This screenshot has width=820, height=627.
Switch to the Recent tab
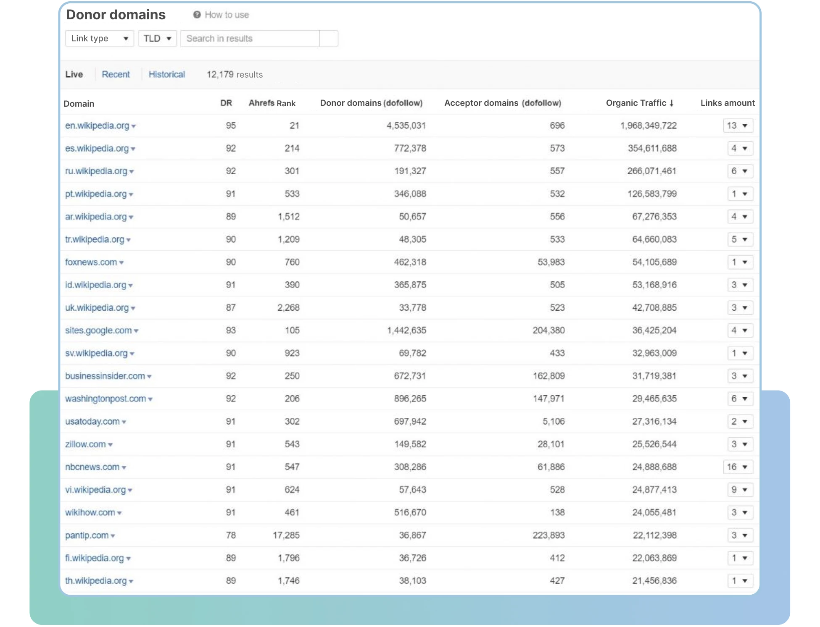point(116,74)
